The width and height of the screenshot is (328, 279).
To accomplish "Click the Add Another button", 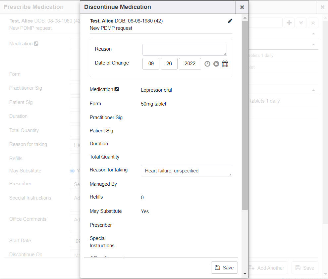I will coord(266,268).
